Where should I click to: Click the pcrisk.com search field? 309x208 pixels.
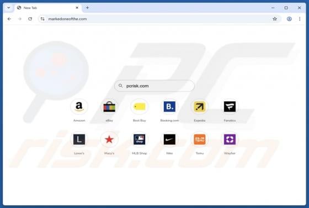(154, 86)
